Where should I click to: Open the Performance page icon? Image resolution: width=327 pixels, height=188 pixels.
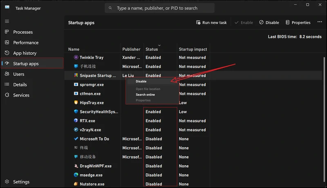[7, 42]
